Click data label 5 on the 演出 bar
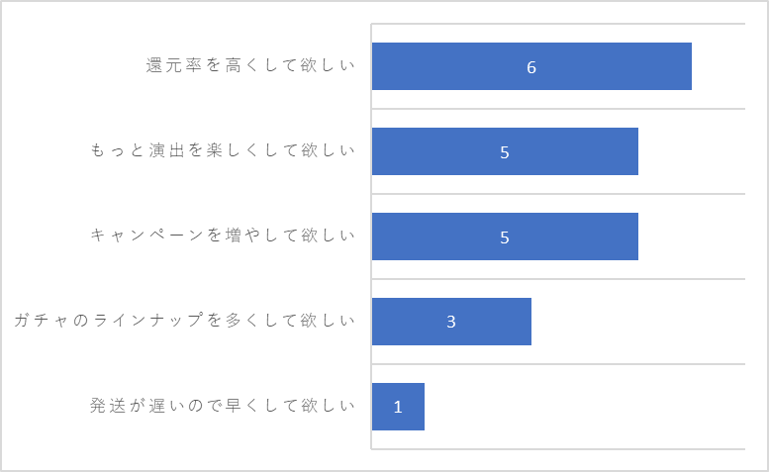Viewport: 769px width, 472px height. coord(505,153)
